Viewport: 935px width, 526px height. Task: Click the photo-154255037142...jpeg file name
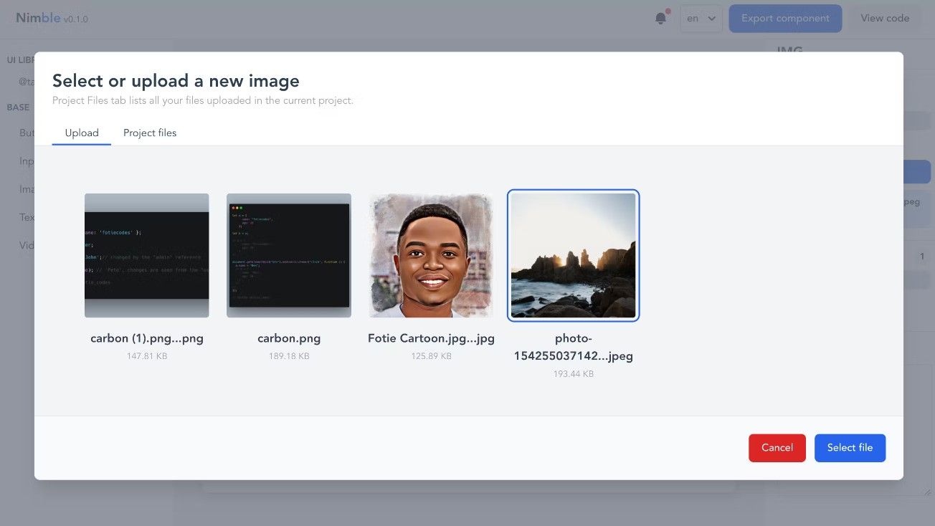573,347
